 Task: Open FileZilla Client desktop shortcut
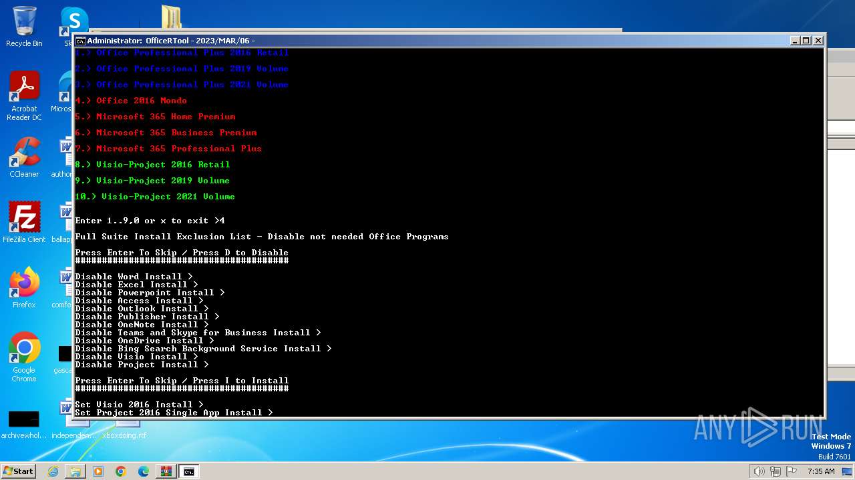[x=24, y=223]
